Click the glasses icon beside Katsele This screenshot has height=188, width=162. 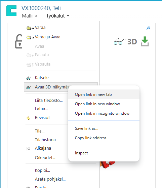tap(29, 78)
